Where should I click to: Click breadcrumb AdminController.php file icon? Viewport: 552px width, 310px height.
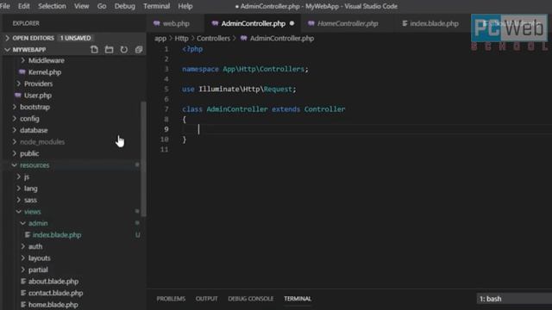[243, 38]
